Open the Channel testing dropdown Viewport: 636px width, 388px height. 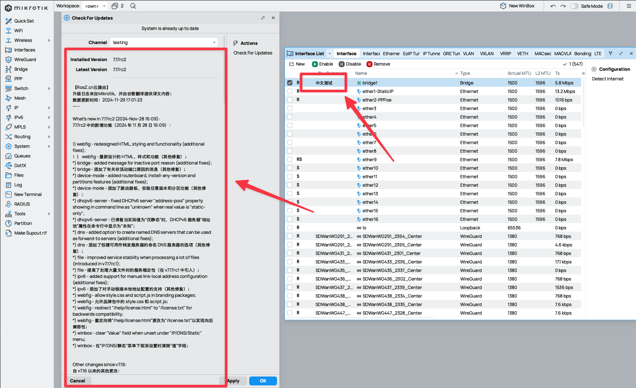tap(165, 43)
